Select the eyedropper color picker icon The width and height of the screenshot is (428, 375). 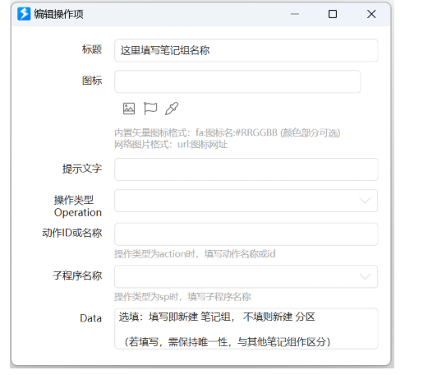pos(172,109)
